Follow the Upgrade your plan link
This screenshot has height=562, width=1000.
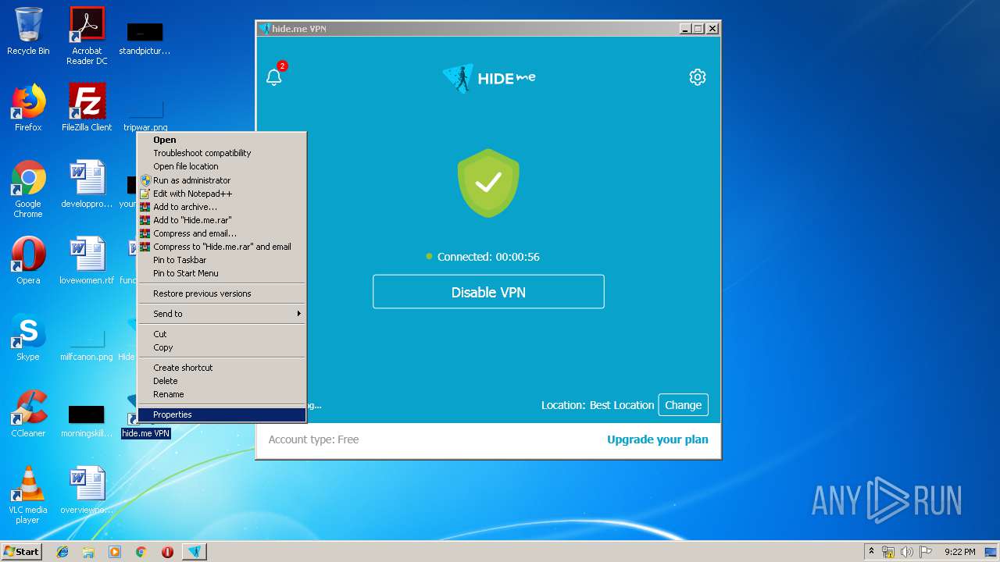(x=658, y=439)
